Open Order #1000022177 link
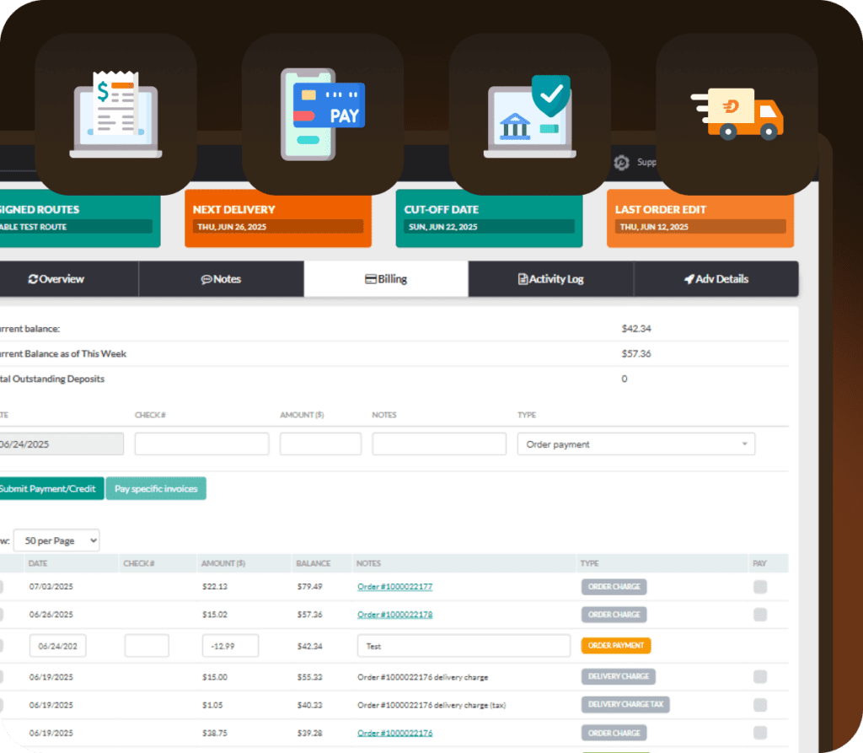Viewport: 863px width, 753px height. [394, 587]
